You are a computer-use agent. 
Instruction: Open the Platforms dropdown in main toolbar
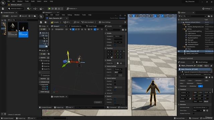point(72,9)
